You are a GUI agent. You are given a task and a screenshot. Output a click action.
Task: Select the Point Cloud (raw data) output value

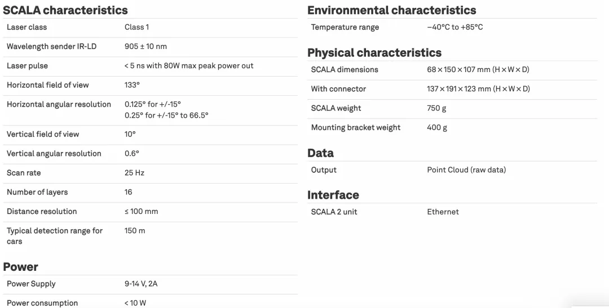(x=466, y=169)
